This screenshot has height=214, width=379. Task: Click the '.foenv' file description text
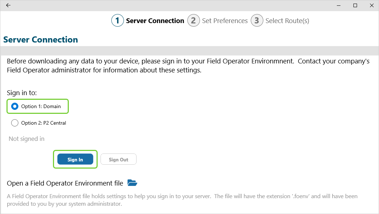182,200
